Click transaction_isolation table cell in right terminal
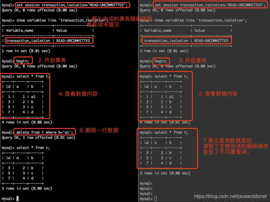270x202 pixels. tap(166, 41)
